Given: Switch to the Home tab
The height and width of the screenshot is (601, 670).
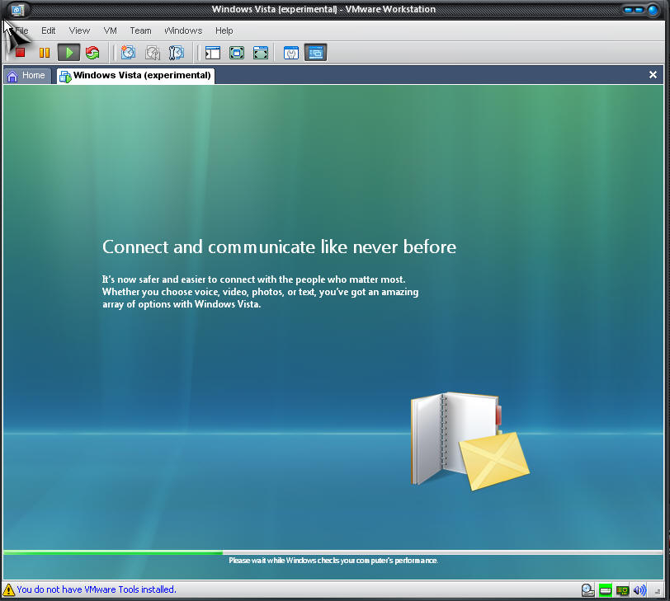Looking at the screenshot, I should 27,76.
